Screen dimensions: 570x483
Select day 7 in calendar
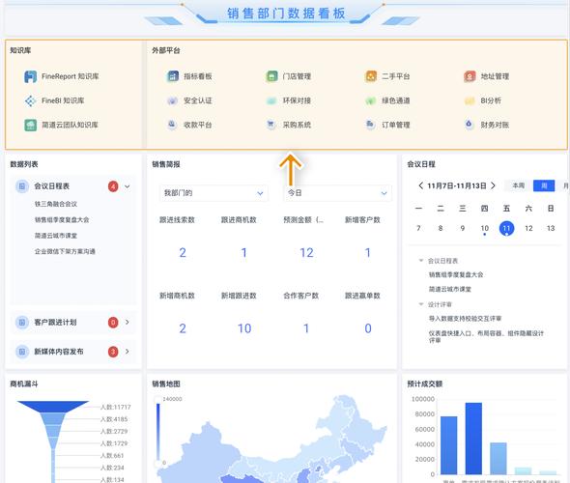coord(418,228)
